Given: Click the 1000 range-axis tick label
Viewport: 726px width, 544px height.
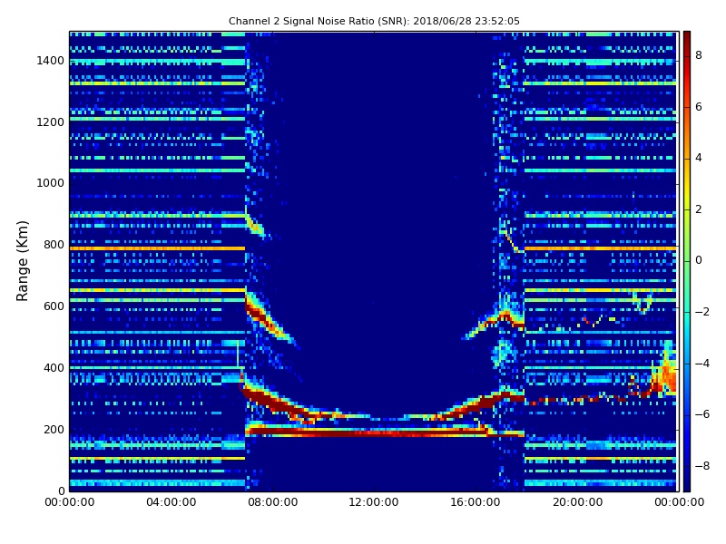Looking at the screenshot, I should click(51, 183).
